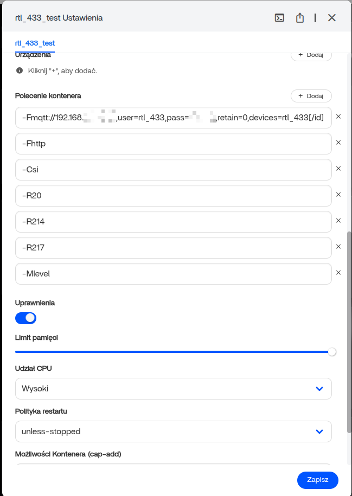Toggle the Uprawnienia switch off
352x496 pixels.
[x=25, y=318]
